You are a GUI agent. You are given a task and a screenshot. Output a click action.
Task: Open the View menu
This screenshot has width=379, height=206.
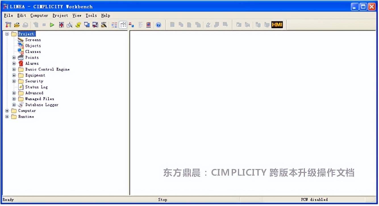[x=76, y=15]
